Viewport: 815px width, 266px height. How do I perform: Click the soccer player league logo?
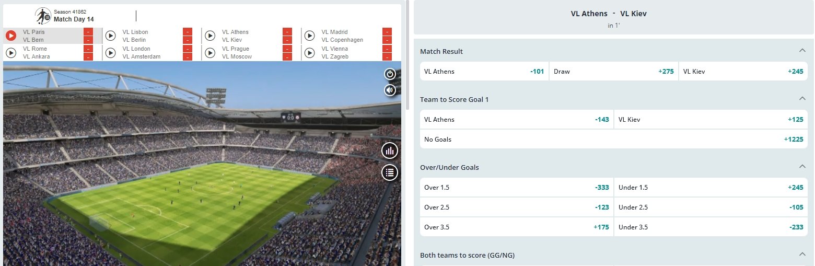tap(43, 16)
